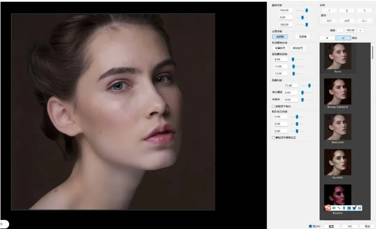This screenshot has width=376, height=229.
Task: Click the OK button
Action: tap(350, 226)
